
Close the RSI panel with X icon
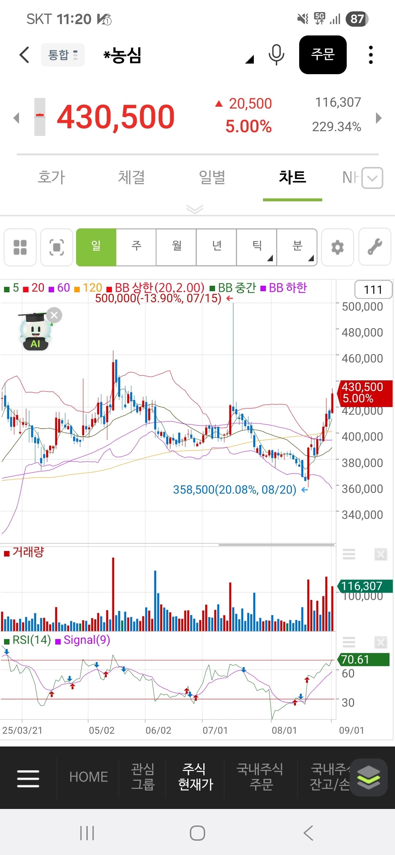(x=381, y=642)
